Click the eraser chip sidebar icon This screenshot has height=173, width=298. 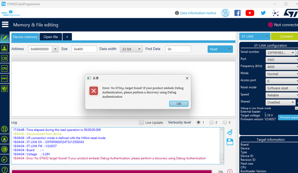coord(4,159)
